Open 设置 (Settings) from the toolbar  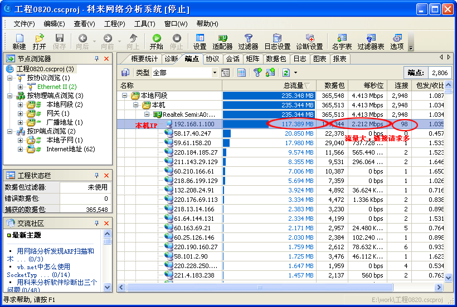(200, 42)
